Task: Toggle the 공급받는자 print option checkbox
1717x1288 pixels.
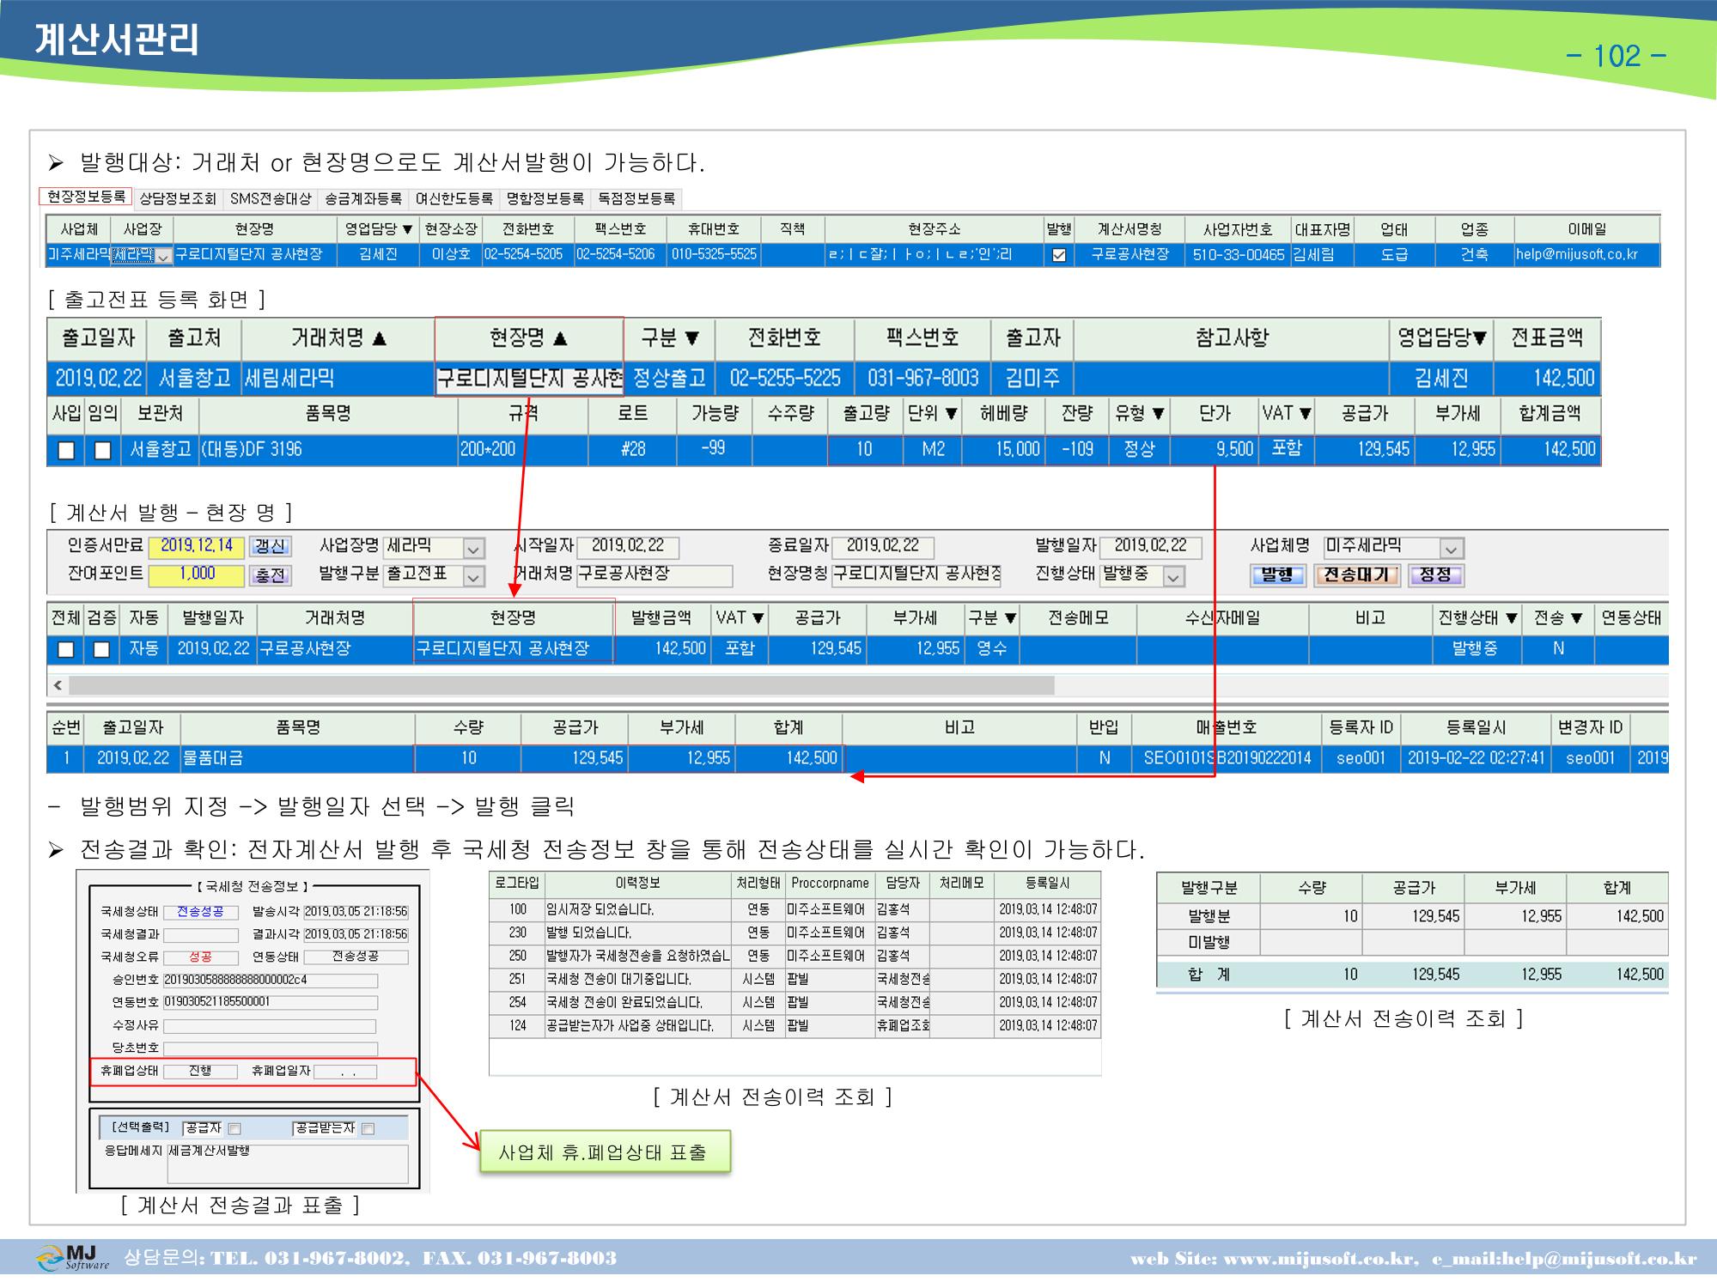Action: [368, 1129]
